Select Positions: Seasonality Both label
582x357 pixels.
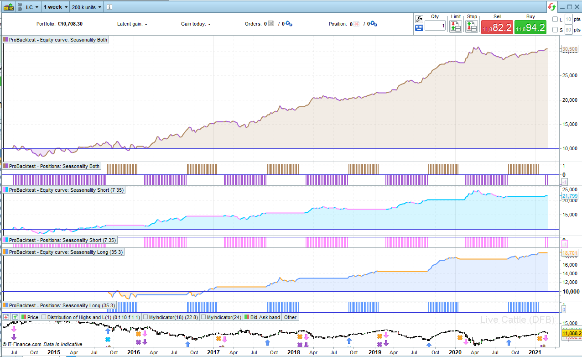[52, 166]
